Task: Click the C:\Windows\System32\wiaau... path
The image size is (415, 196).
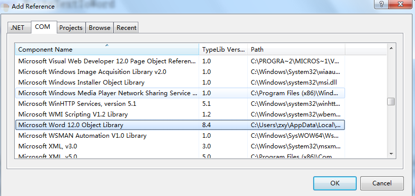Action: click(x=295, y=72)
